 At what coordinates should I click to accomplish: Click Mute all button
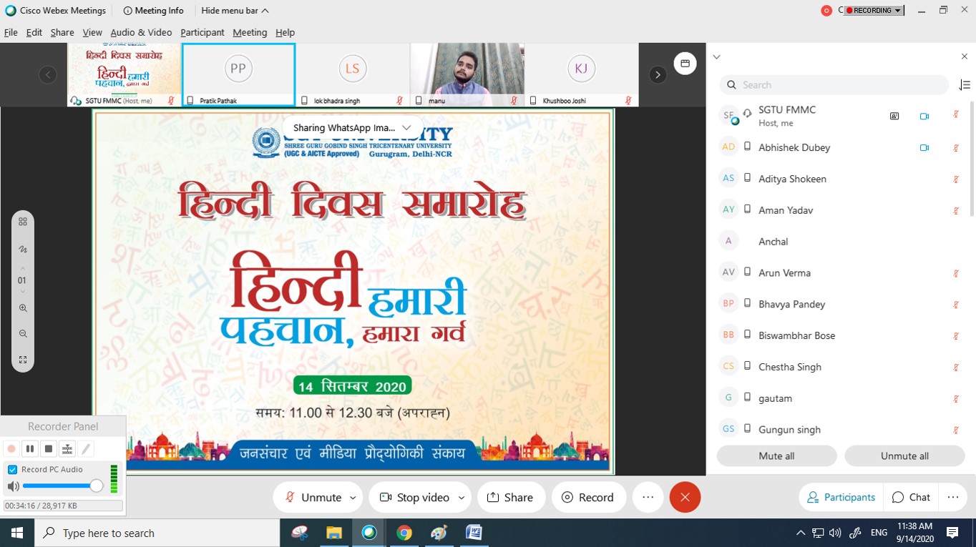[x=776, y=456]
